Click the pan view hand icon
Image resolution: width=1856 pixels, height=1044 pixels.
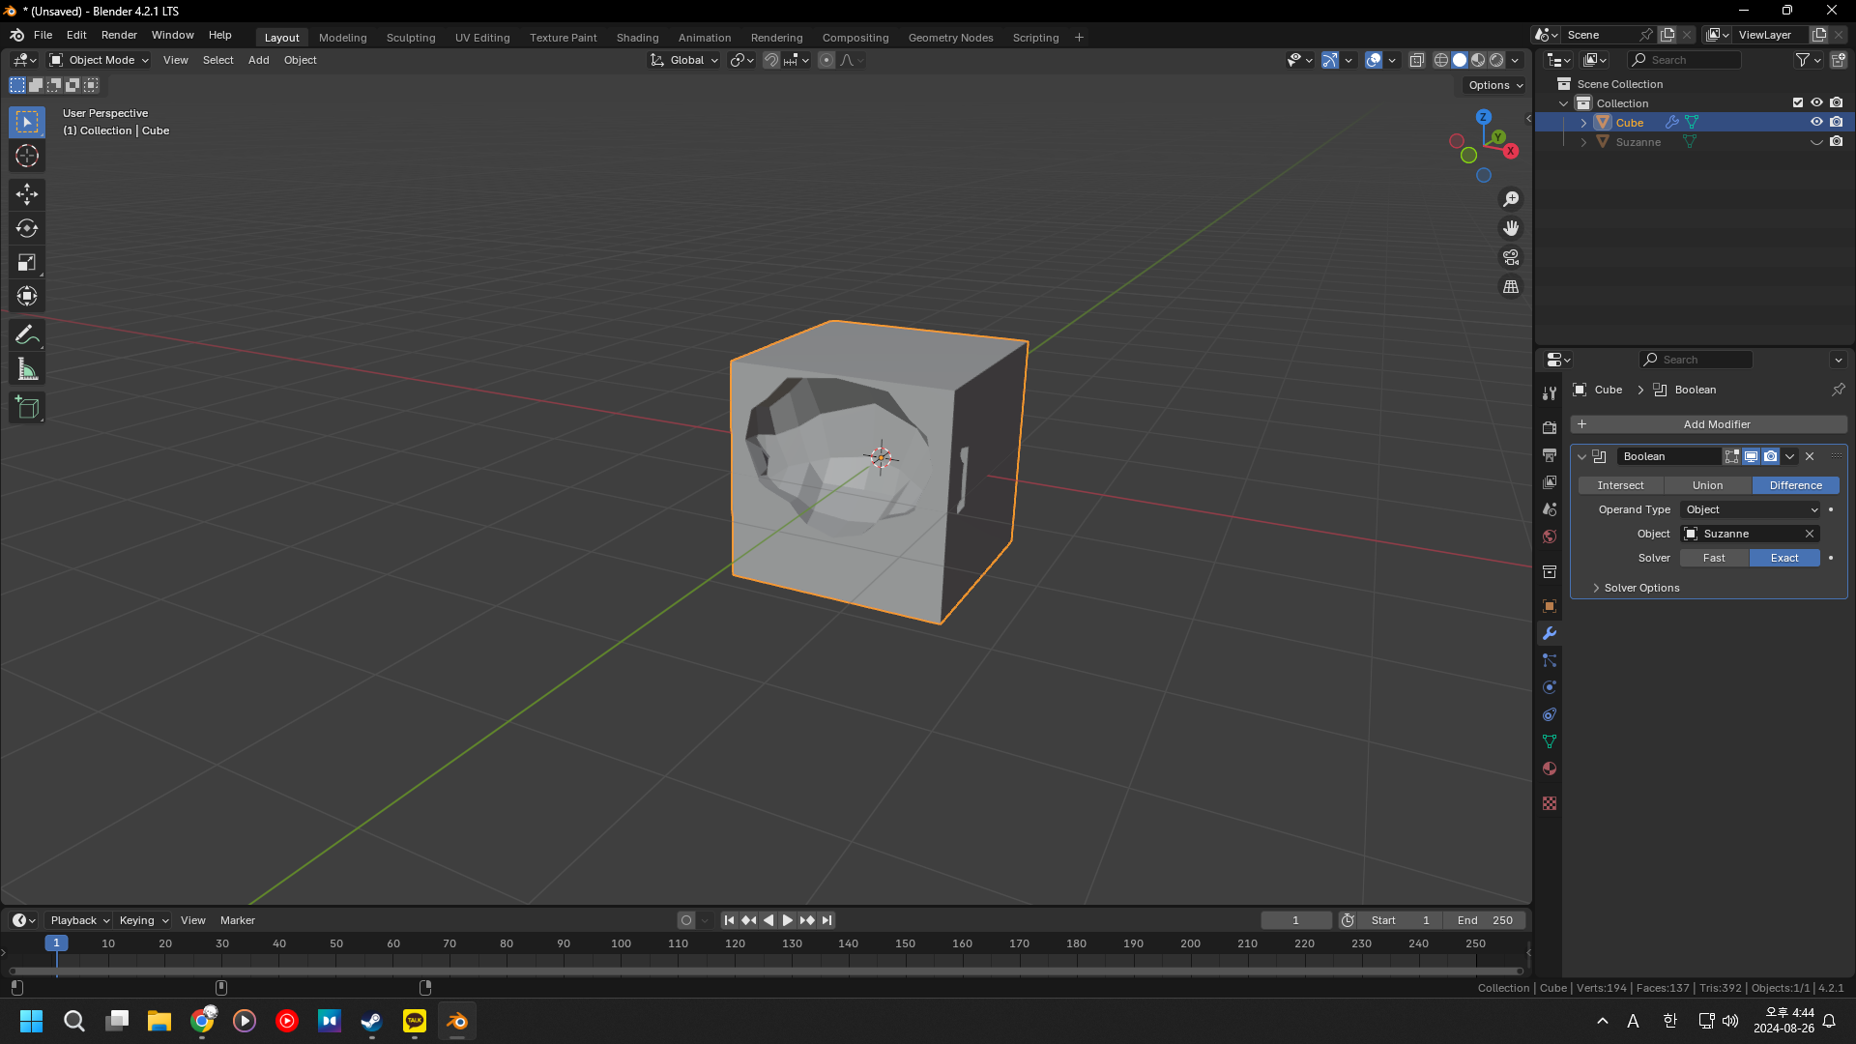[x=1511, y=228]
